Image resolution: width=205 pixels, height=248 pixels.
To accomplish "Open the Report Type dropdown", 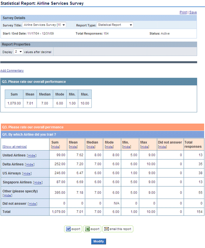I will pyautogui.click(x=115, y=25).
